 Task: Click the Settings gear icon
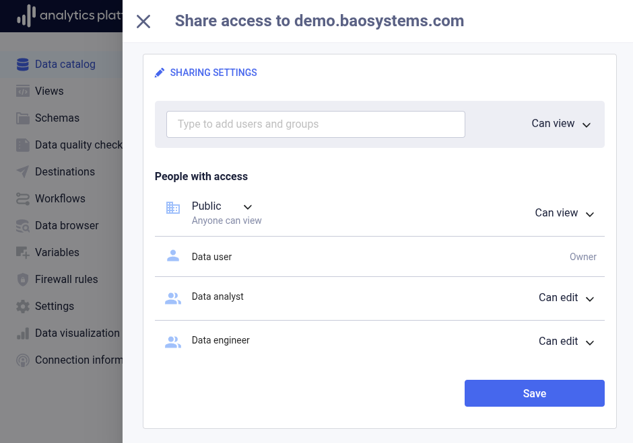click(23, 307)
